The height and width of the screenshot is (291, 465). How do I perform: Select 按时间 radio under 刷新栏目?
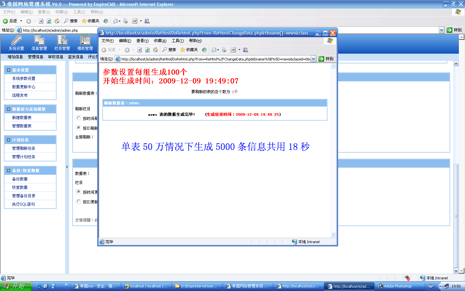(79, 118)
